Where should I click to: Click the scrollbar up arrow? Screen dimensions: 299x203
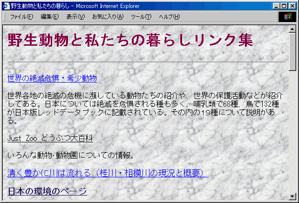[292, 29]
